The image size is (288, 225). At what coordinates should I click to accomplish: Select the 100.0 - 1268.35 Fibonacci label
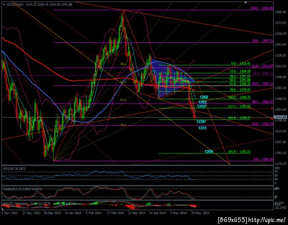[x=240, y=97]
